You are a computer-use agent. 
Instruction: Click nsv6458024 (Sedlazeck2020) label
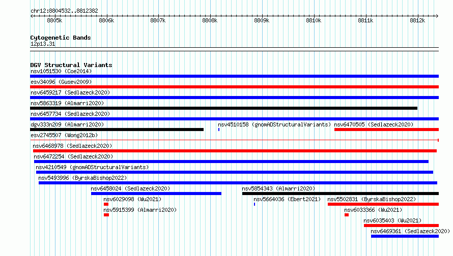coord(130,188)
